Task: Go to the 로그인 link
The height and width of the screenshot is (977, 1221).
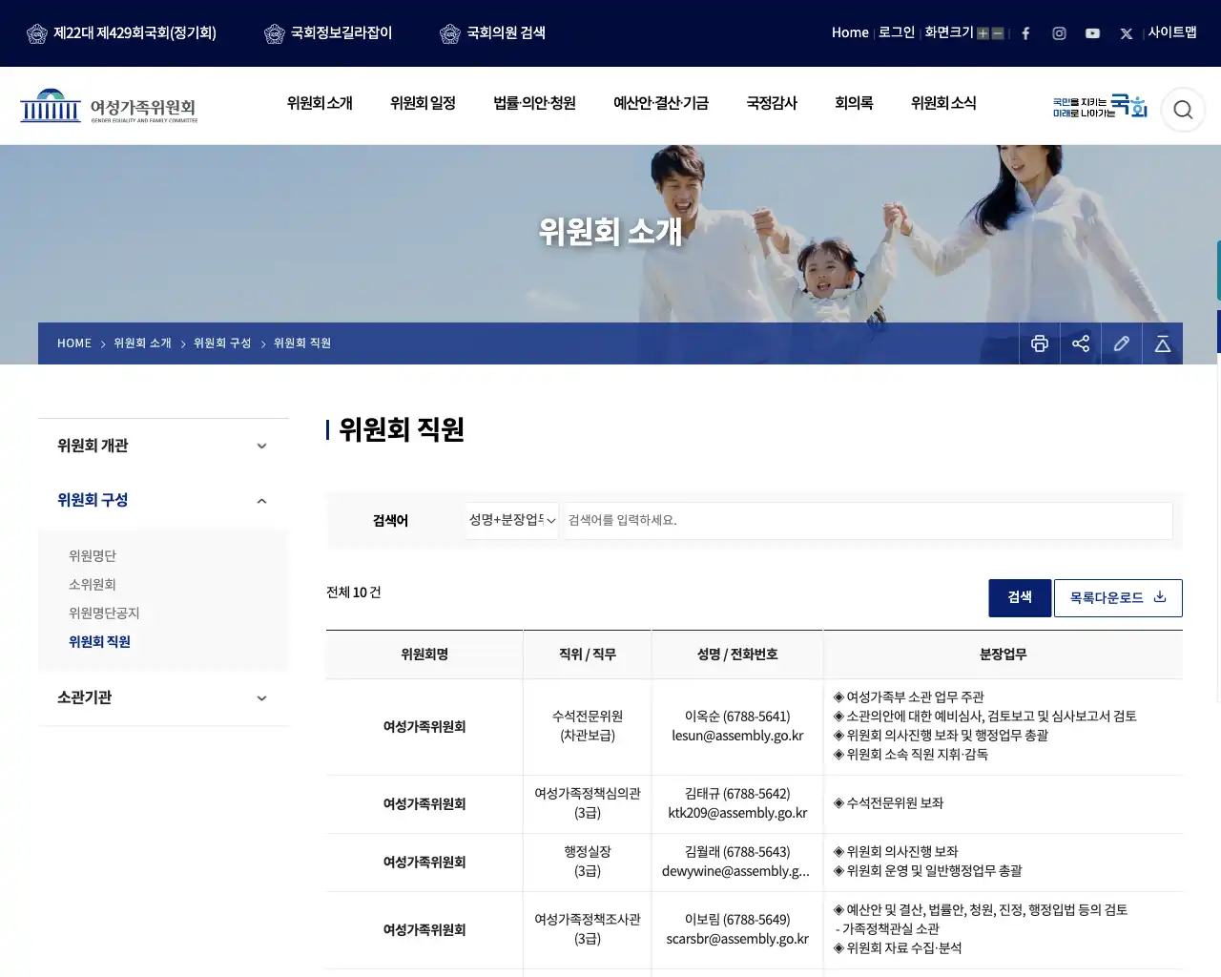Action: (897, 32)
